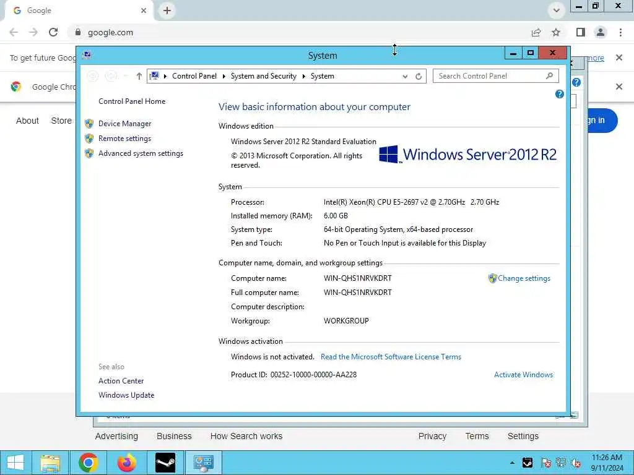
Task: Select Control Panel in breadcrumb path
Action: coord(194,76)
